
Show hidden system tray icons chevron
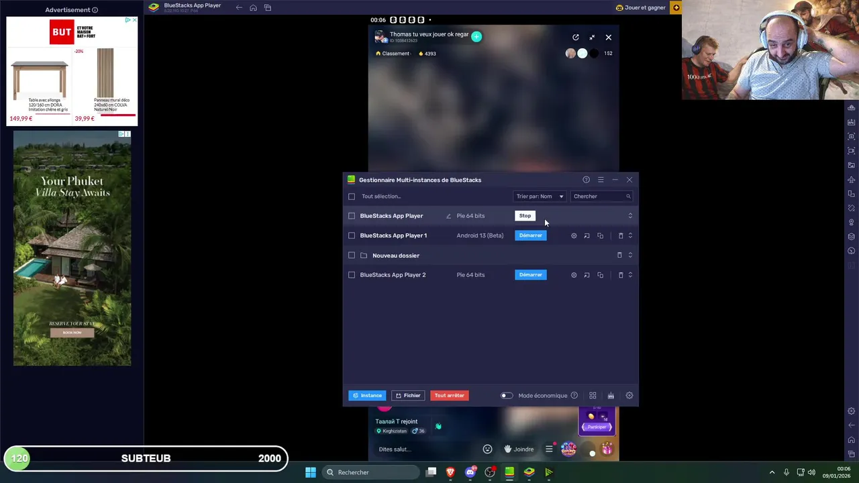772,472
